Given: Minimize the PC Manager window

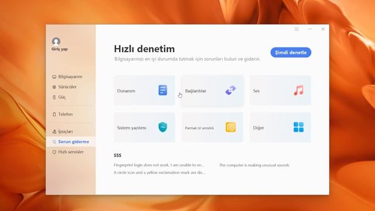Looking at the screenshot, I should [x=310, y=29].
